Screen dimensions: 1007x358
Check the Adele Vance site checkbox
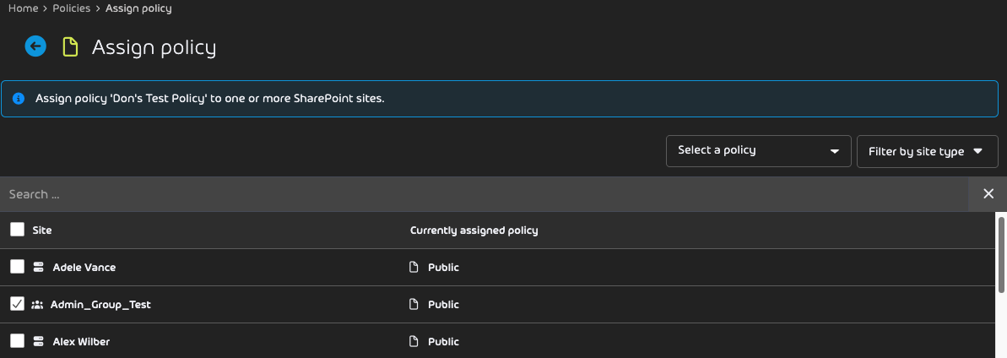pyautogui.click(x=18, y=267)
